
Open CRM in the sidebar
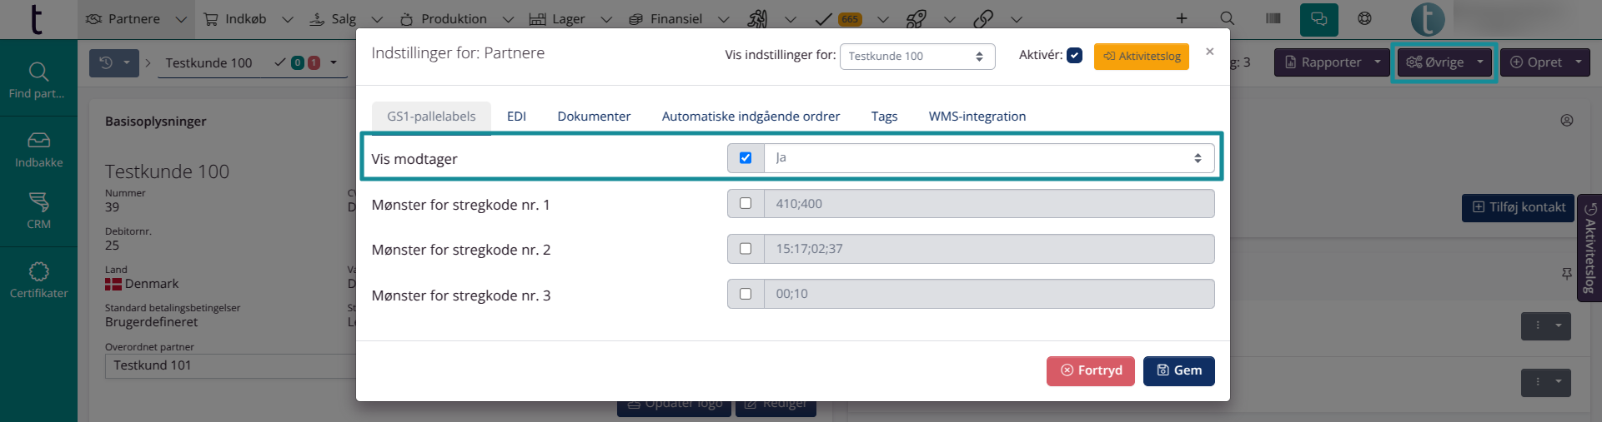[38, 211]
